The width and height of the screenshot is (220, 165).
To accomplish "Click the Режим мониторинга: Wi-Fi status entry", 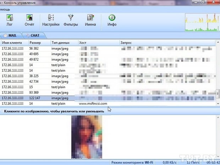I will pos(132,163).
